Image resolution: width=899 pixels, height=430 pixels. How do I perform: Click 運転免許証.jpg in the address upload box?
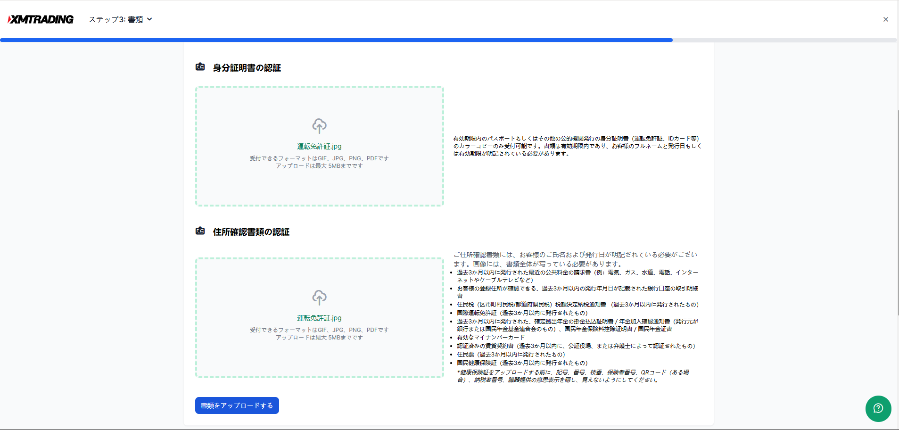tap(319, 318)
